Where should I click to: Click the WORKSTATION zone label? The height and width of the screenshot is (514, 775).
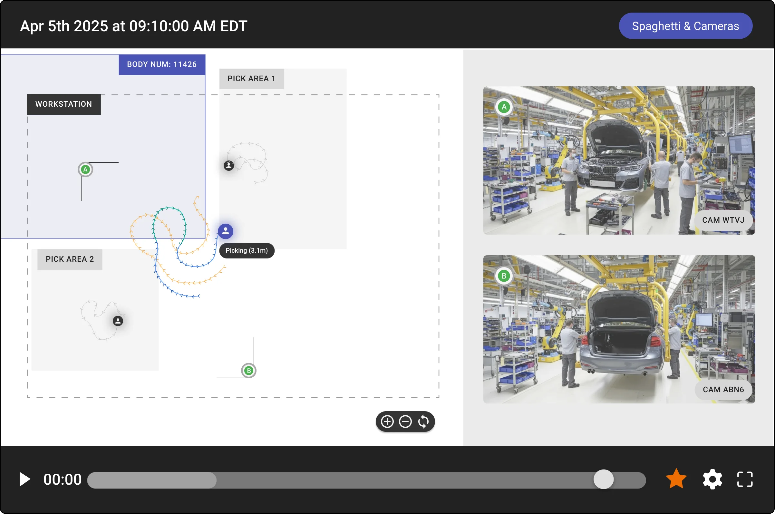pyautogui.click(x=63, y=104)
